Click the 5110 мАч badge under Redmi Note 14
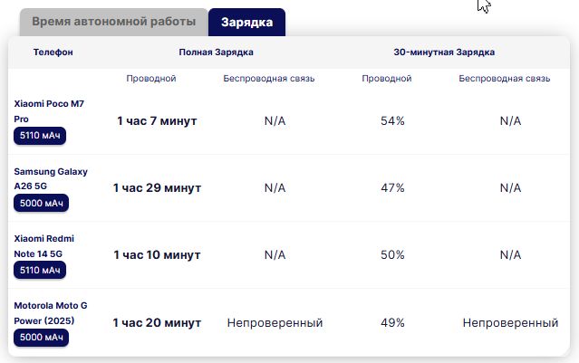The image size is (579, 363). pos(40,270)
